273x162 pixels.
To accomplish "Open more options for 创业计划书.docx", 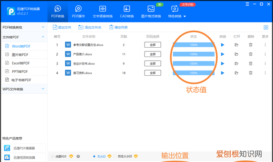I will (265, 63).
